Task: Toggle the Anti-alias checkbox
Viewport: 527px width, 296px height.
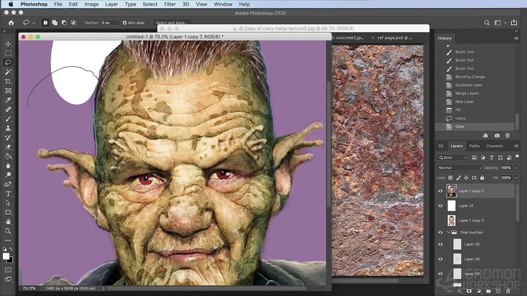Action: click(125, 23)
